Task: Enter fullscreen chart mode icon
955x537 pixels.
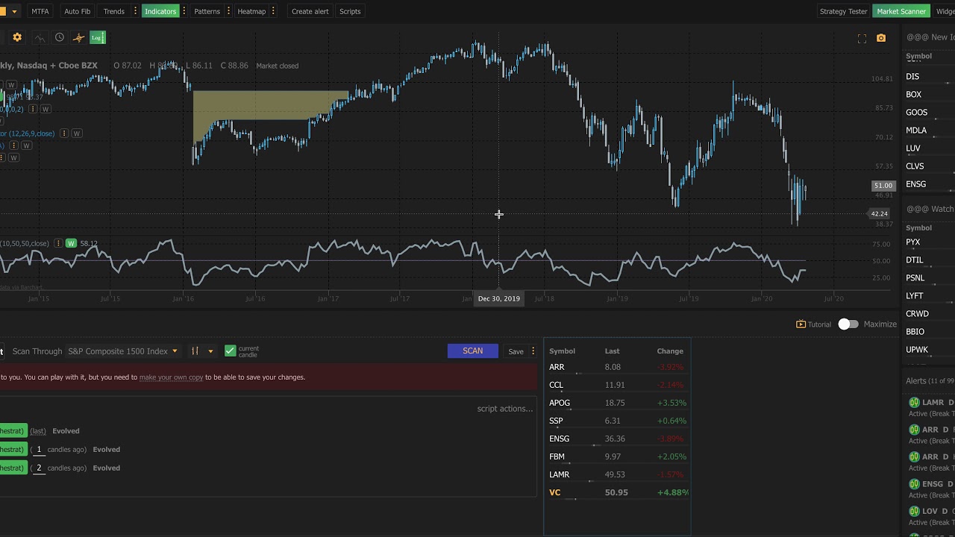Action: click(x=862, y=38)
